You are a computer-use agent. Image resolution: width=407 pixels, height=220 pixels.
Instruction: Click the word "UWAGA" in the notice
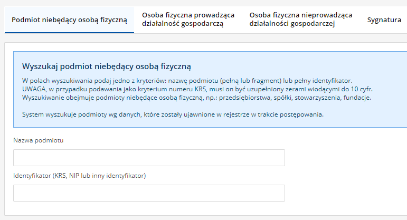pos(34,89)
